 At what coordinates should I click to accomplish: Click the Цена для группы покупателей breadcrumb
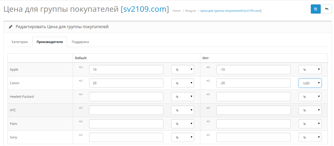pyautogui.click(x=231, y=11)
